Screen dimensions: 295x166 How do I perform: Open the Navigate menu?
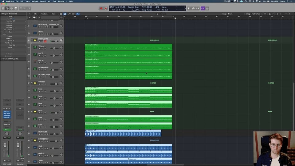35,1
